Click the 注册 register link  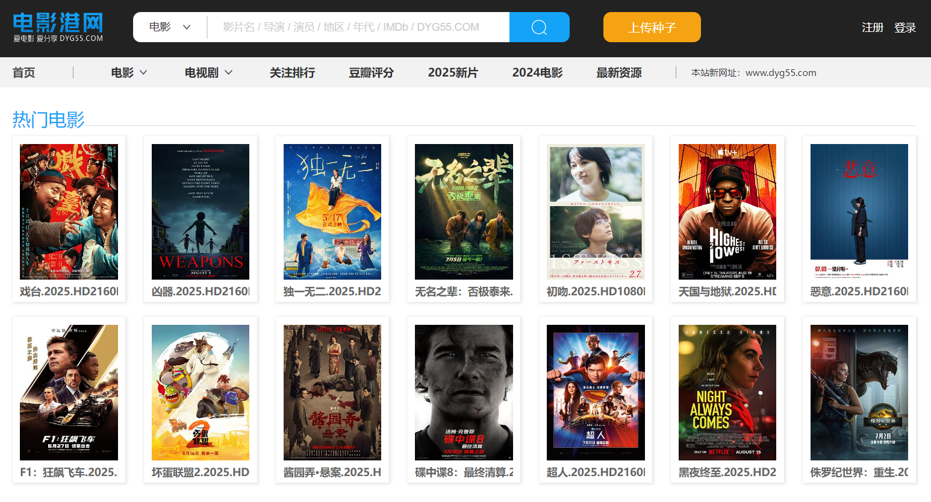[x=872, y=28]
